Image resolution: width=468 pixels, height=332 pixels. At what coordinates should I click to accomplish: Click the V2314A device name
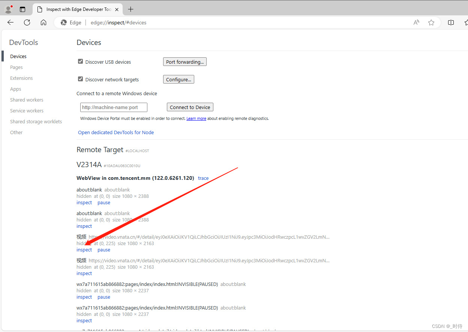point(89,165)
